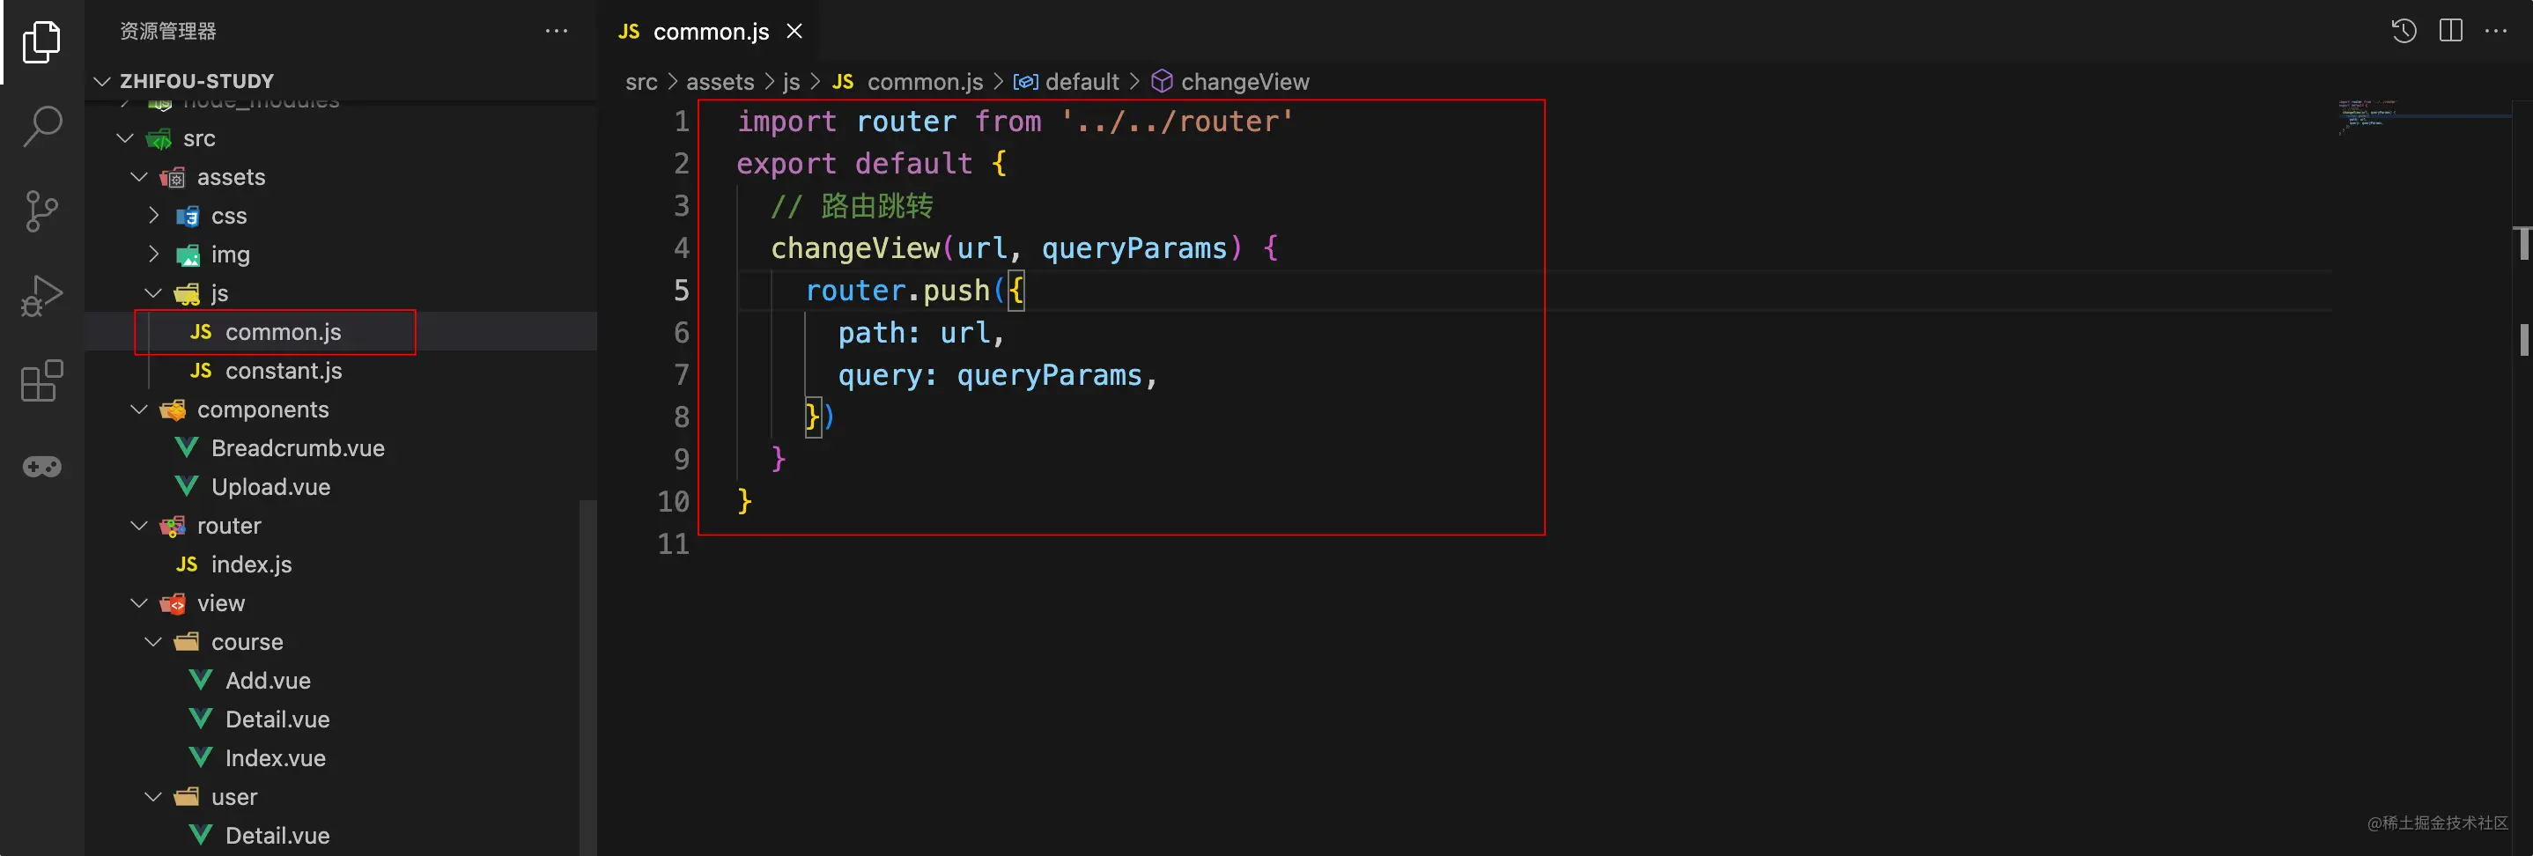Click the '../../router' import string
This screenshot has width=2533, height=856.
(1177, 122)
